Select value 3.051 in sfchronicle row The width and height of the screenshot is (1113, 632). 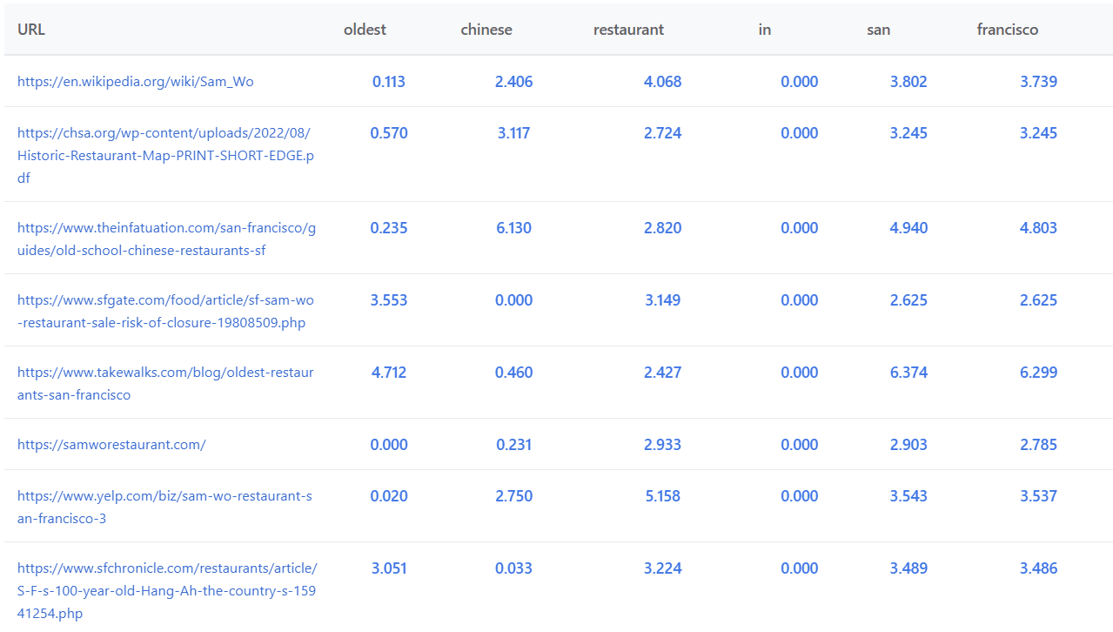pos(390,568)
